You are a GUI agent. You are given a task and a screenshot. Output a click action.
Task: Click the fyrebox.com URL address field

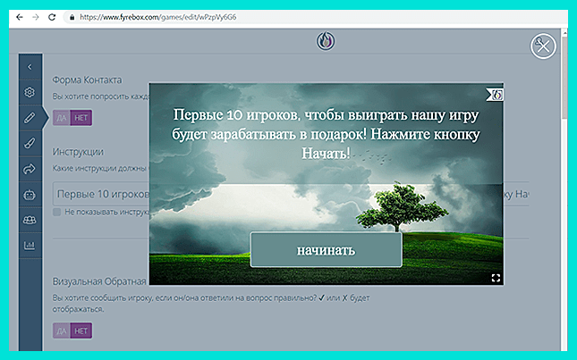317,17
